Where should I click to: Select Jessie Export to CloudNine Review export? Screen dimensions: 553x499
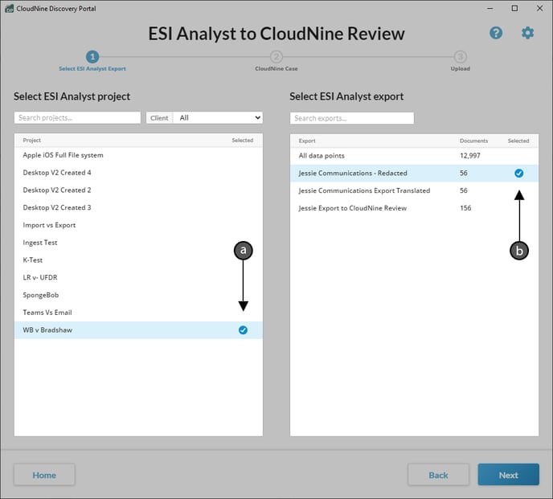[415, 208]
